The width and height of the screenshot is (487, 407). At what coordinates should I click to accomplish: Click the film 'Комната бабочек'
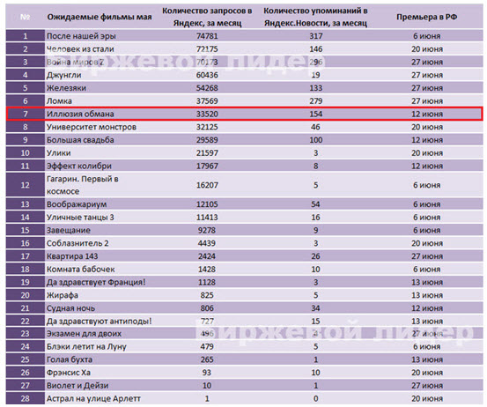(x=81, y=270)
